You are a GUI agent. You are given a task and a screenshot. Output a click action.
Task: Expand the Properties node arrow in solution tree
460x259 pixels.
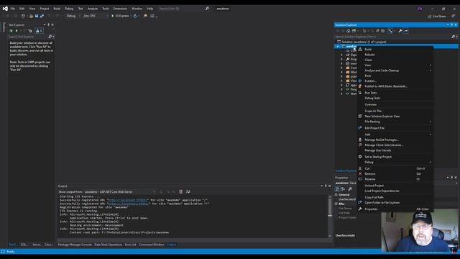[341, 59]
